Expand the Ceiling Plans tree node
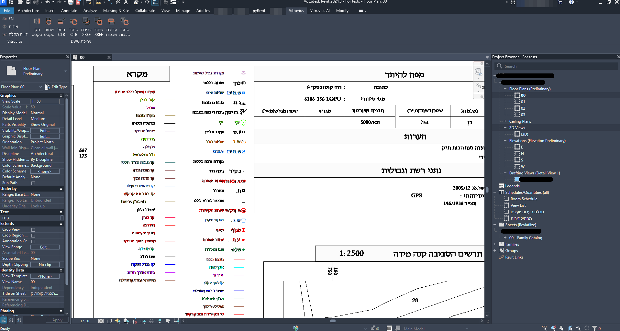The height and width of the screenshot is (331, 620). (505, 121)
